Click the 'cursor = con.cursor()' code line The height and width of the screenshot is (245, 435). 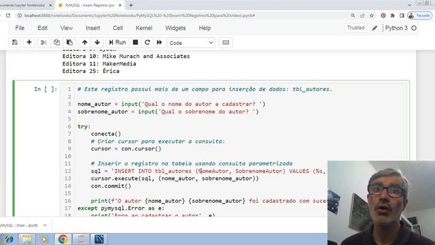[126, 148]
